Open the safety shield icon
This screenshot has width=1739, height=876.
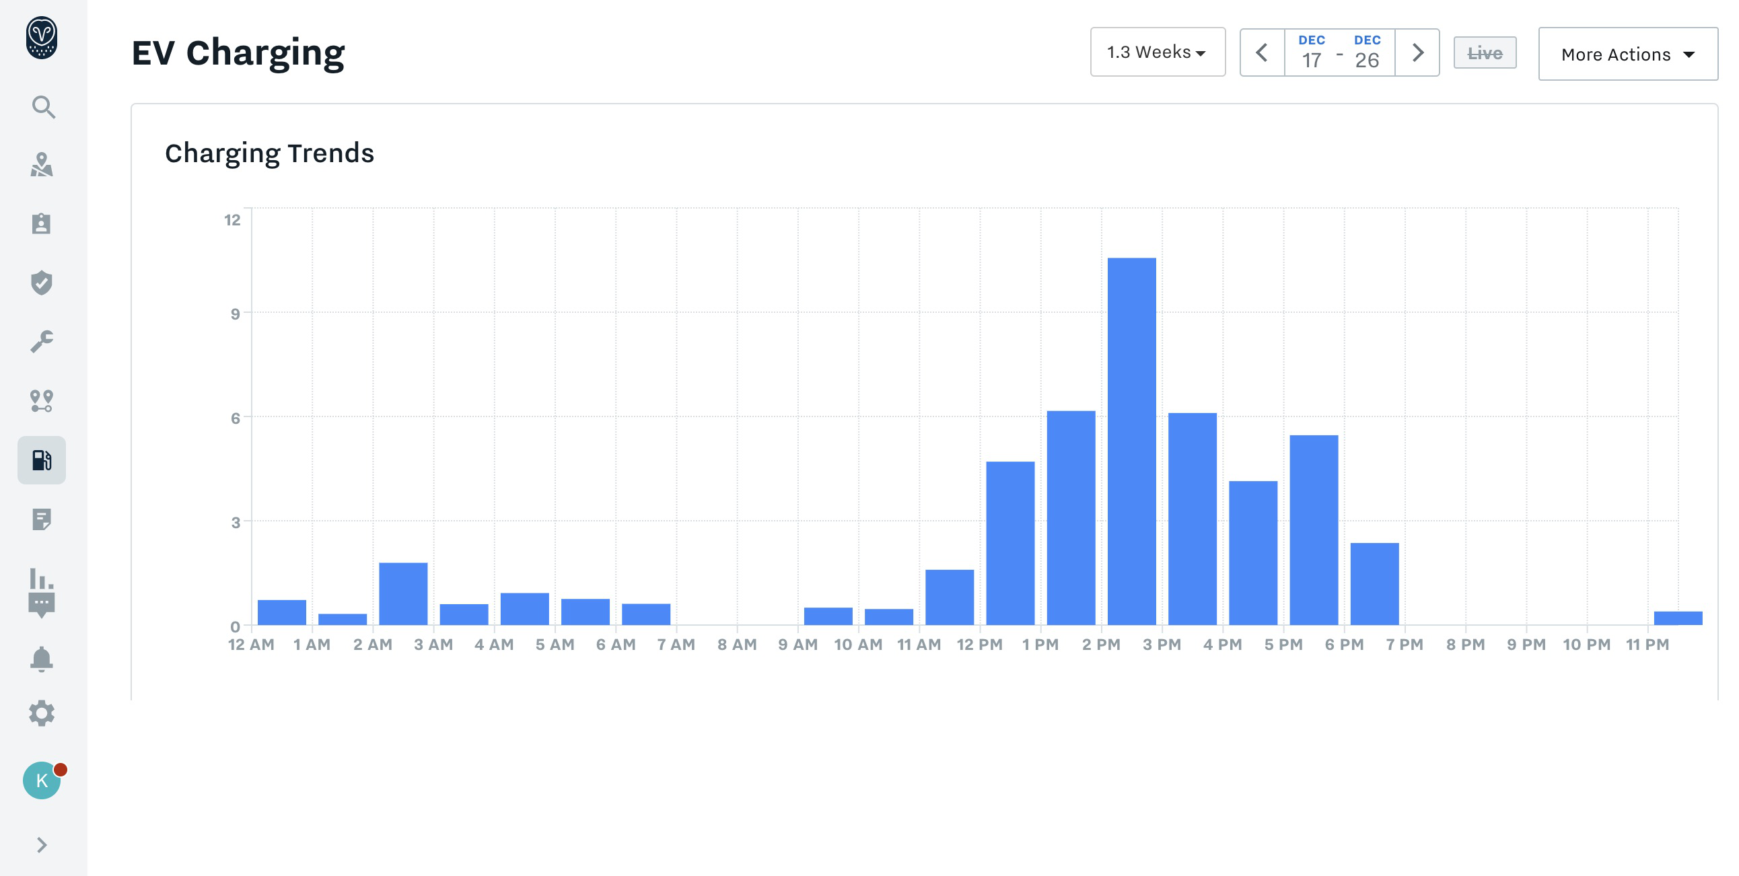coord(42,282)
